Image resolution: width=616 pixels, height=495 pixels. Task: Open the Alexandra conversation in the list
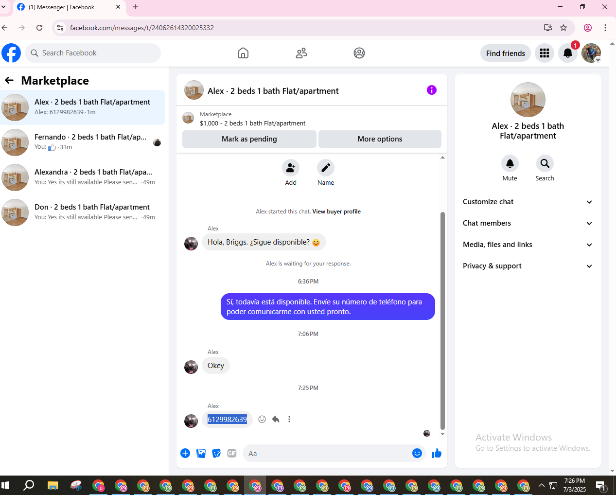82,177
